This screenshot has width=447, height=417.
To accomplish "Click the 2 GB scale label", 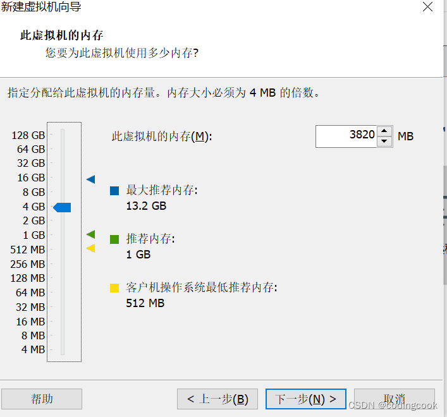I will (34, 221).
